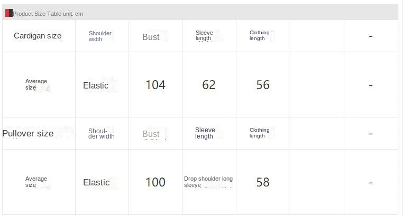Select the Cardigan size header cell
The image size is (403, 217).
(38, 36)
